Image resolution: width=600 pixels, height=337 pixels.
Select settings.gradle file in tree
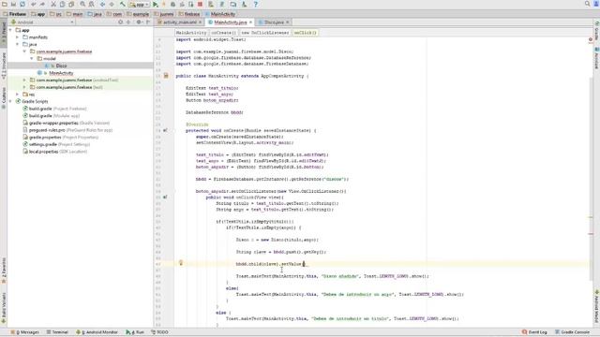click(x=56, y=144)
